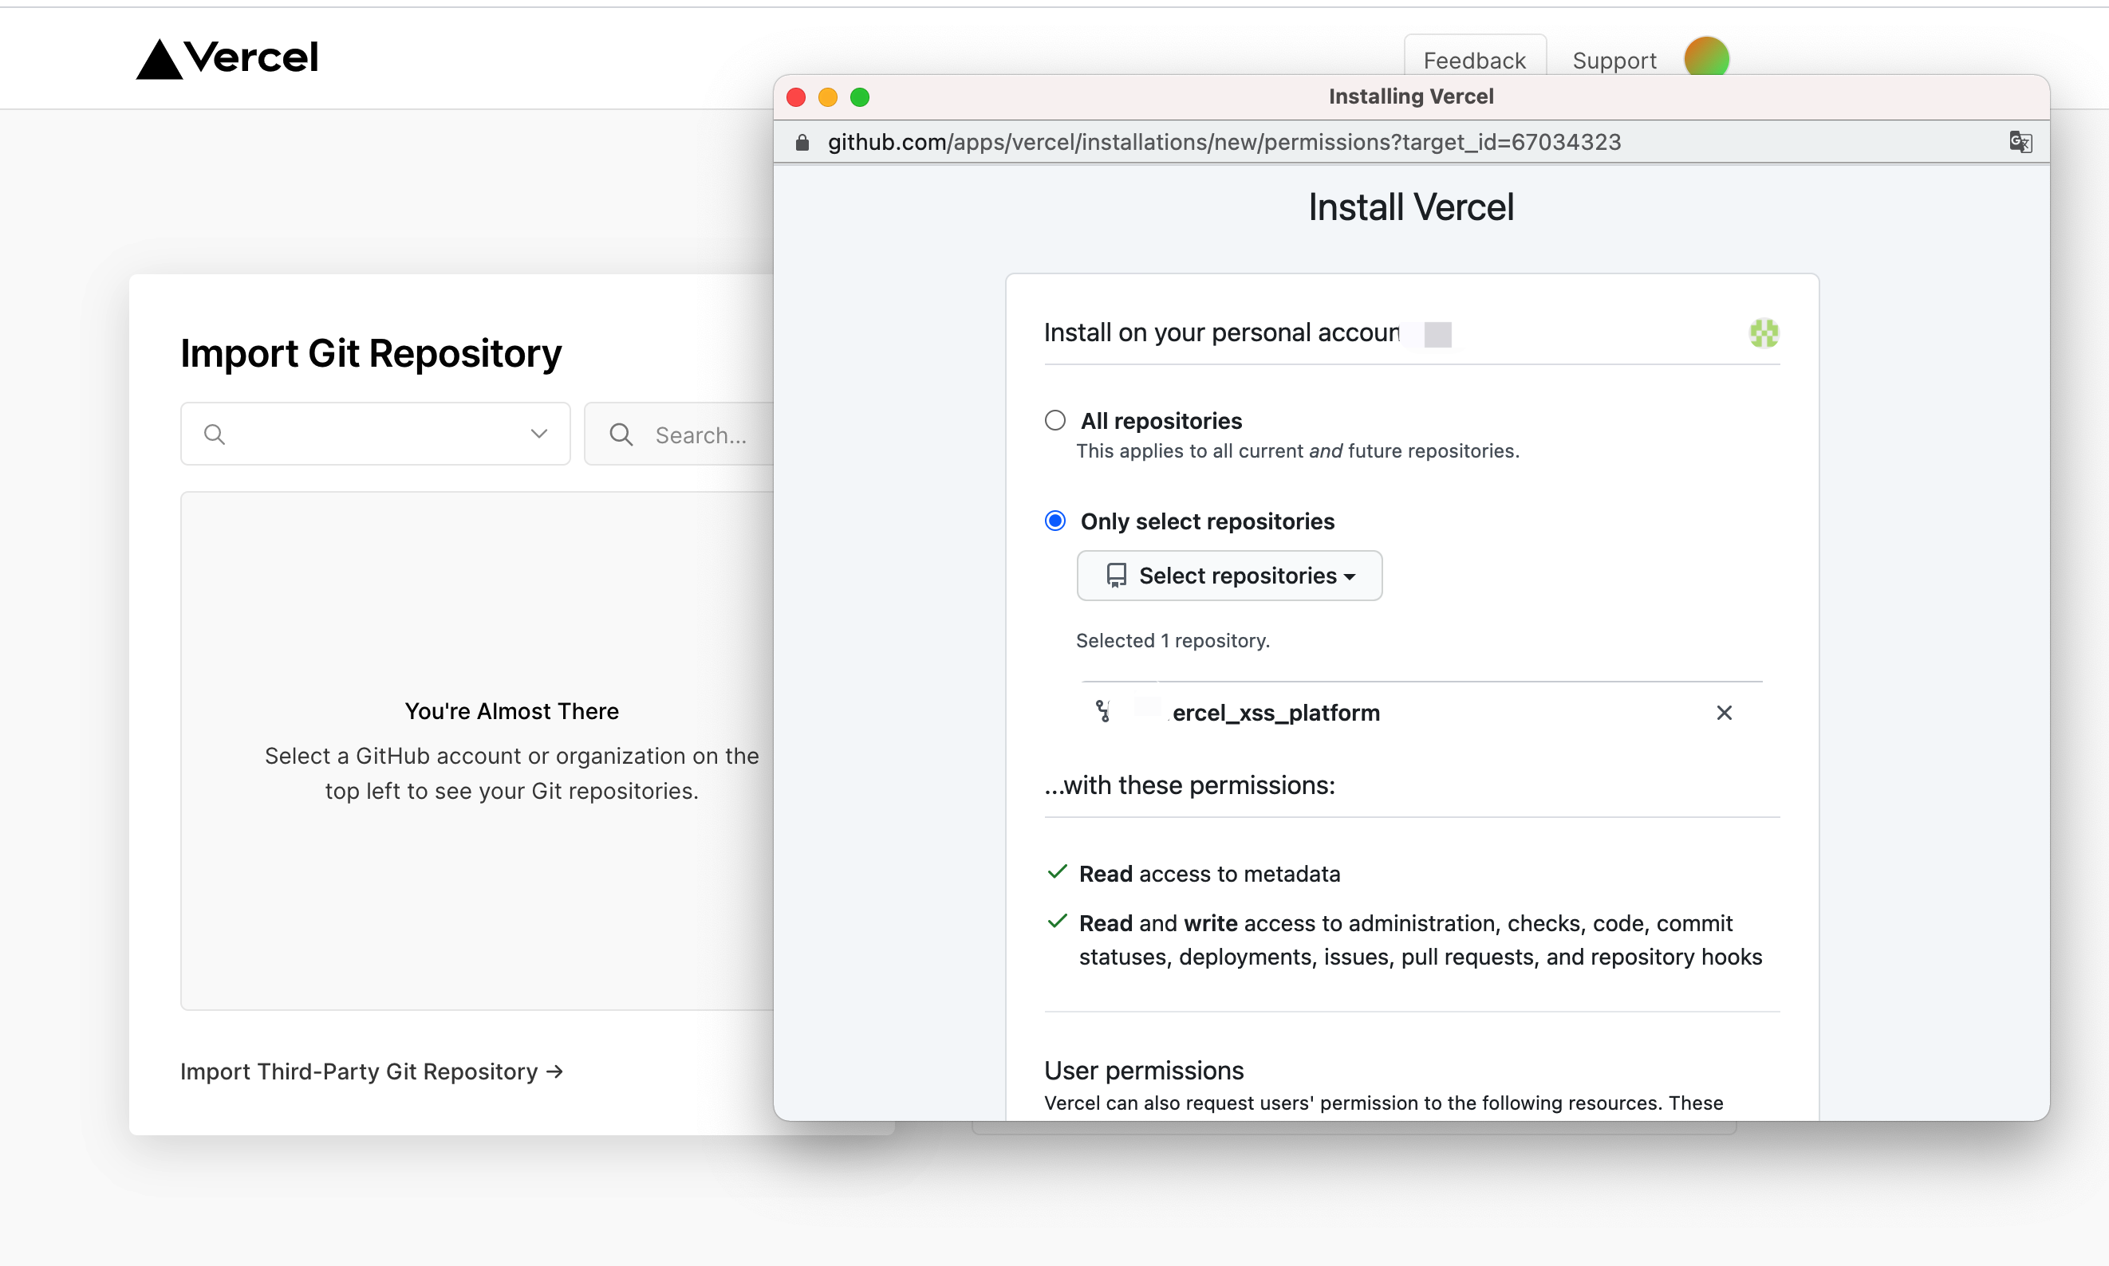Click the 'Read access to metadata' permission
Screen dimensions: 2109x1266
pos(1208,874)
